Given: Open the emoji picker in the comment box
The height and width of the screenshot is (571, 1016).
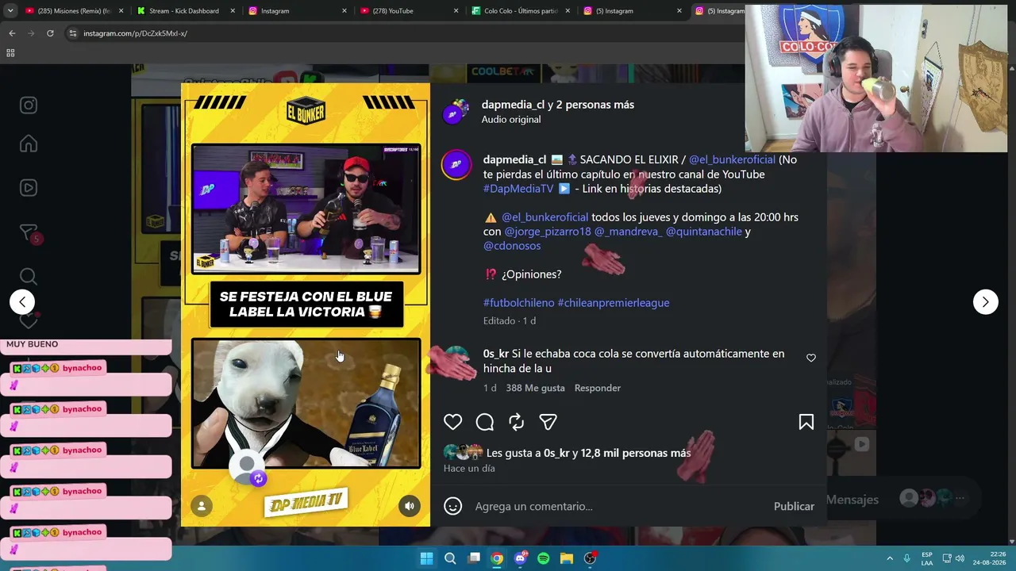Looking at the screenshot, I should (x=452, y=506).
